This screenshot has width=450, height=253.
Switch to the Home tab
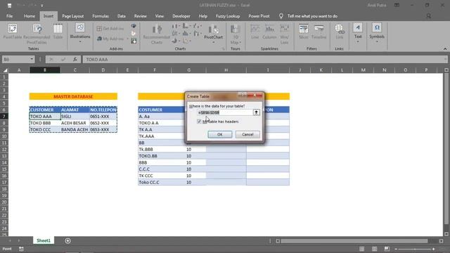coord(30,16)
